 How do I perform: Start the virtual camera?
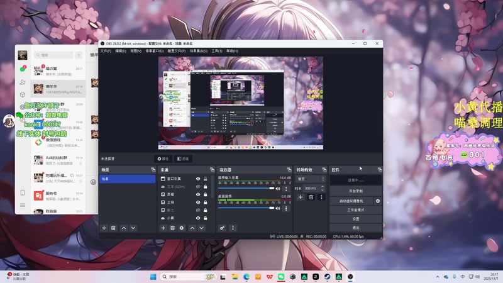[x=351, y=201]
